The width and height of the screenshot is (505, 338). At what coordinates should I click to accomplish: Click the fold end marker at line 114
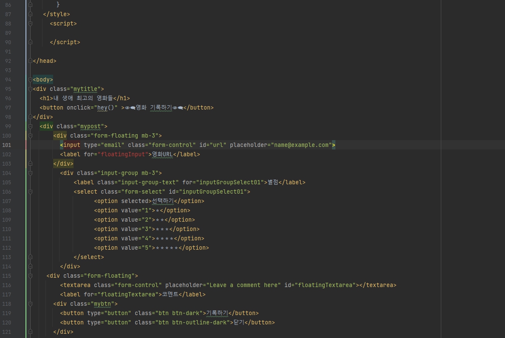(30, 267)
